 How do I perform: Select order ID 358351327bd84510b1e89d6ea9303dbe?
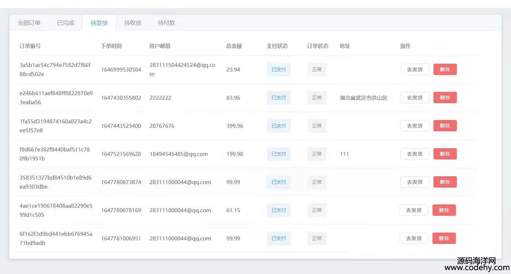pos(55,182)
